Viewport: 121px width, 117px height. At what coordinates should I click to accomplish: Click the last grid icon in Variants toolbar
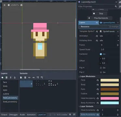(42, 78)
